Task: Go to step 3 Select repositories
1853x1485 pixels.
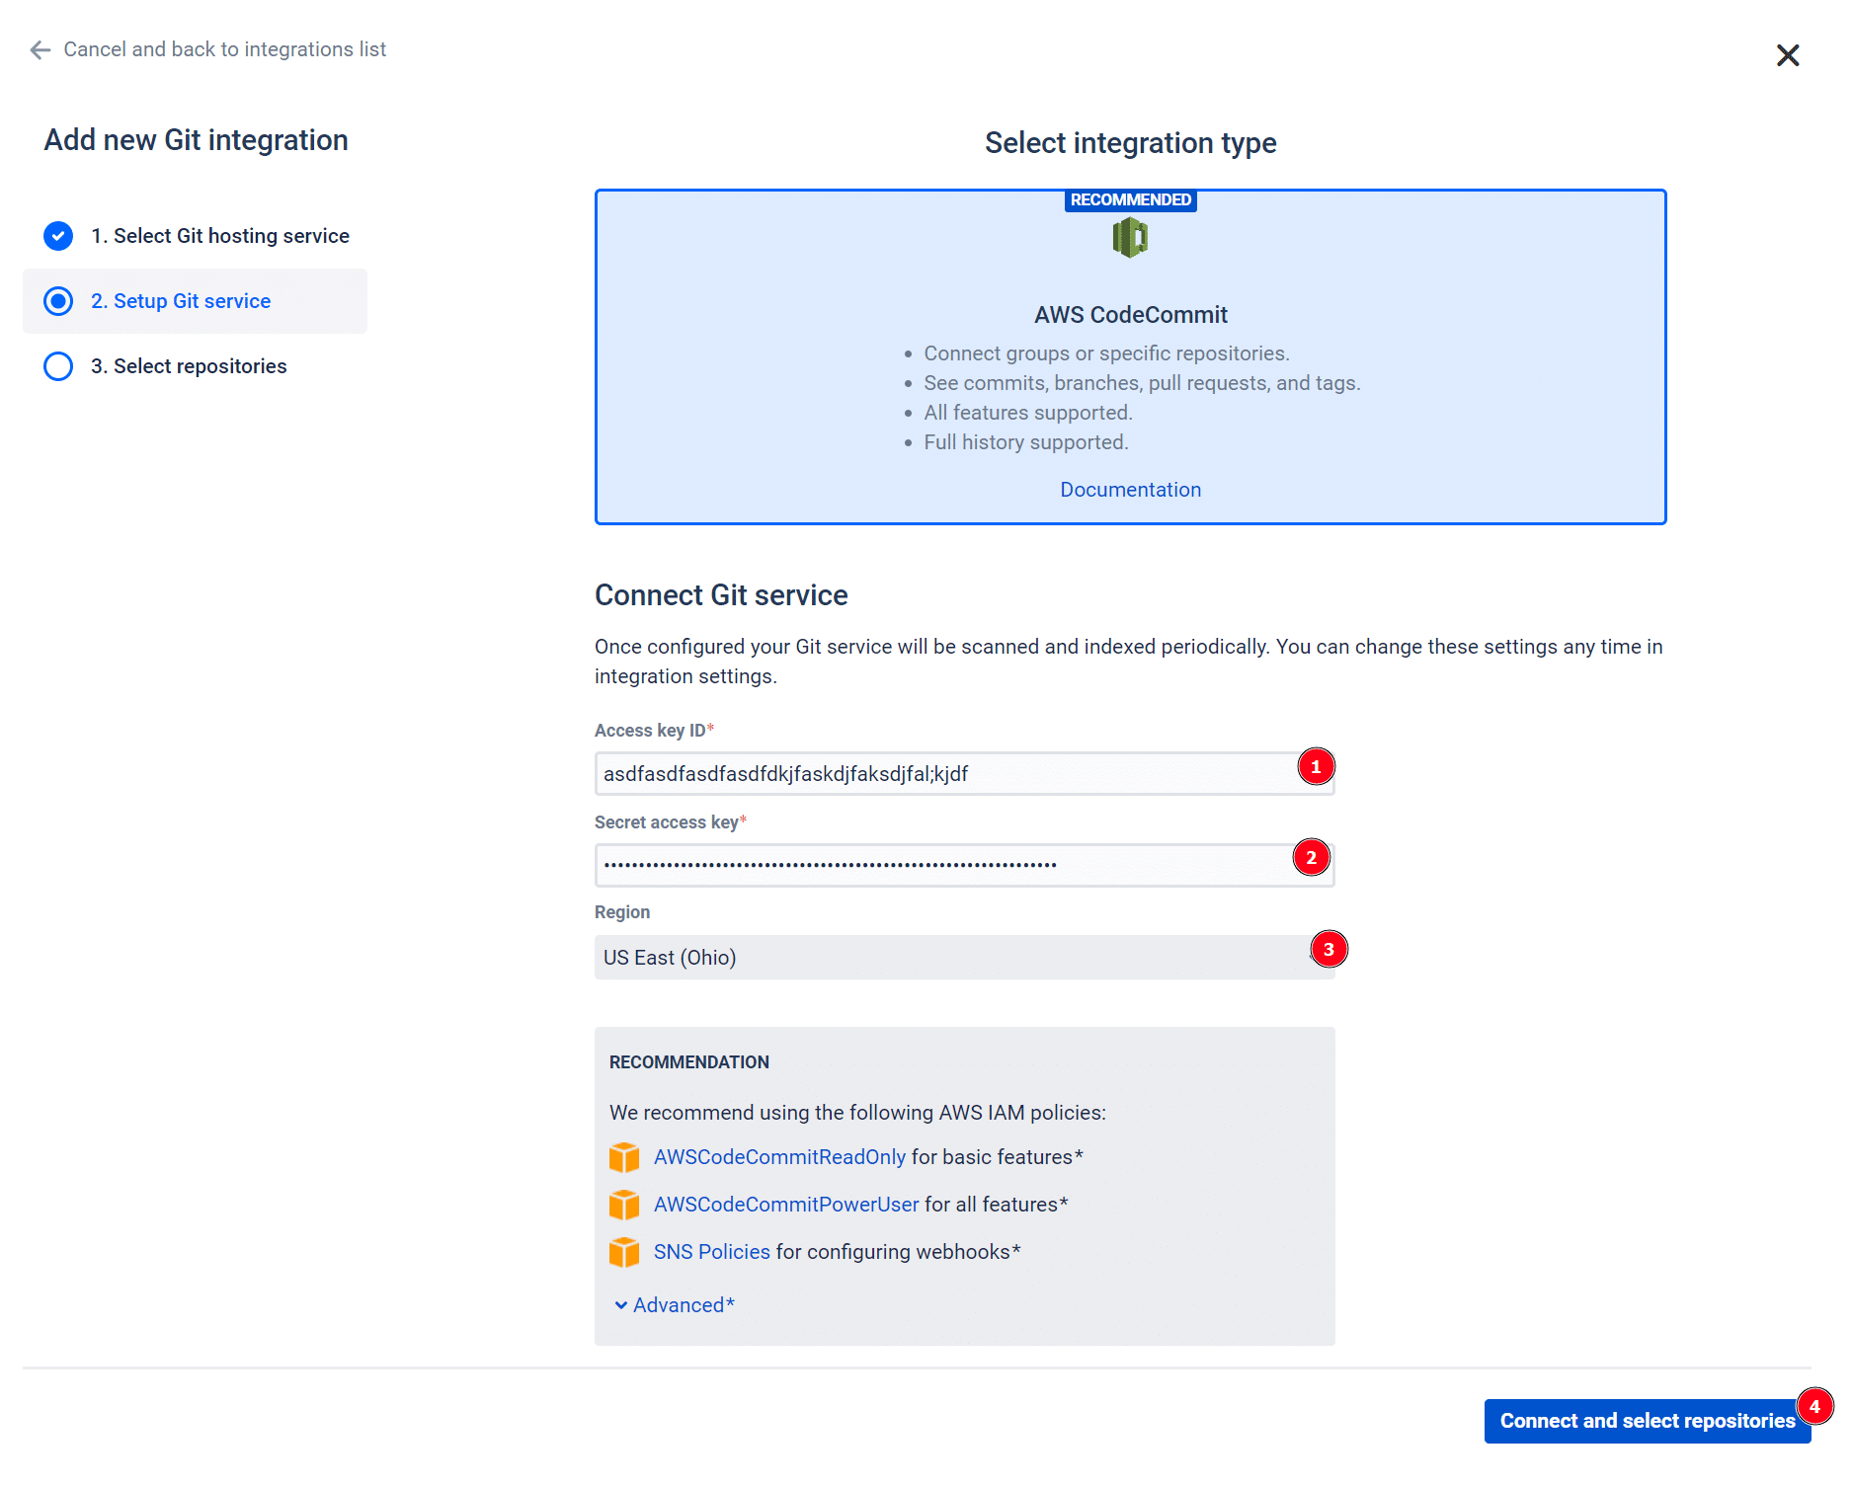Action: (x=189, y=366)
